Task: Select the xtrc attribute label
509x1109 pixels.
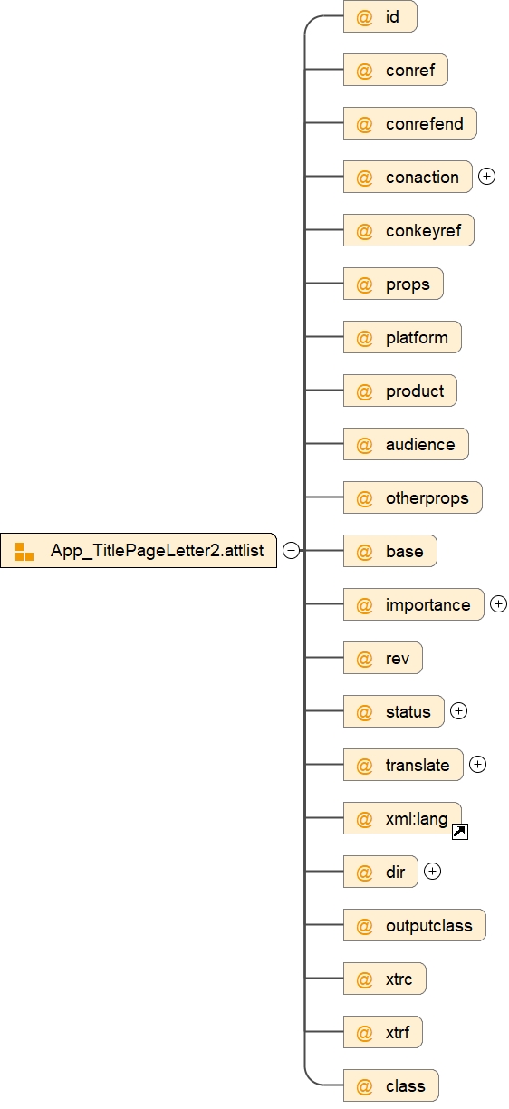Action: point(399,979)
